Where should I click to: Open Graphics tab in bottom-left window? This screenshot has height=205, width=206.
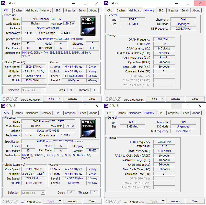pyautogui.click(x=70, y=113)
